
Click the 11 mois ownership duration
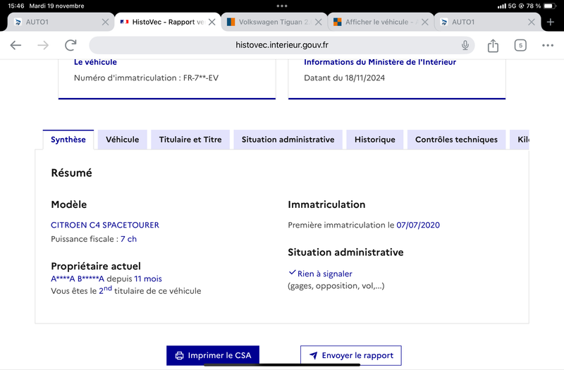pos(148,278)
